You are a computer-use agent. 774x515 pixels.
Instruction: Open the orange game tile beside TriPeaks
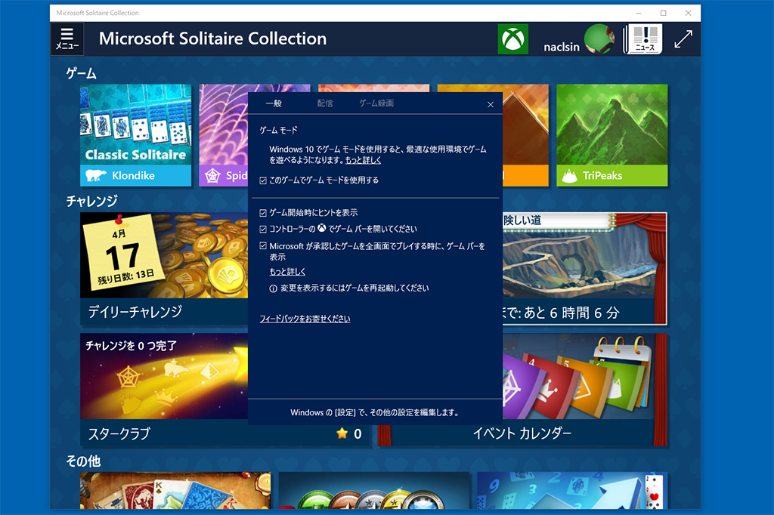point(526,135)
